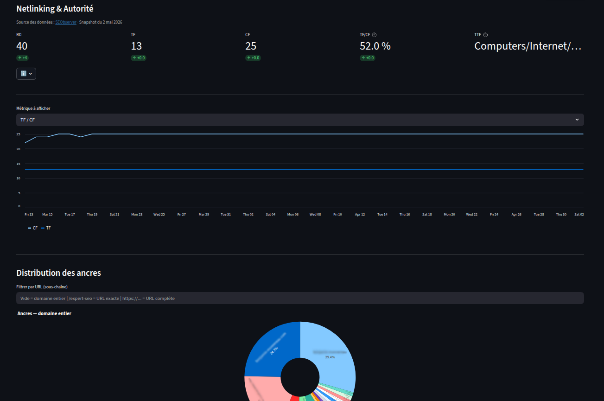Click the TF/CF help question mark icon
Viewport: 604px width, 401px height.
(374, 35)
